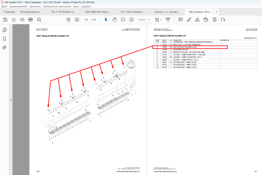Open the page thumbnails panel
The image size is (262, 175).
[5, 30]
